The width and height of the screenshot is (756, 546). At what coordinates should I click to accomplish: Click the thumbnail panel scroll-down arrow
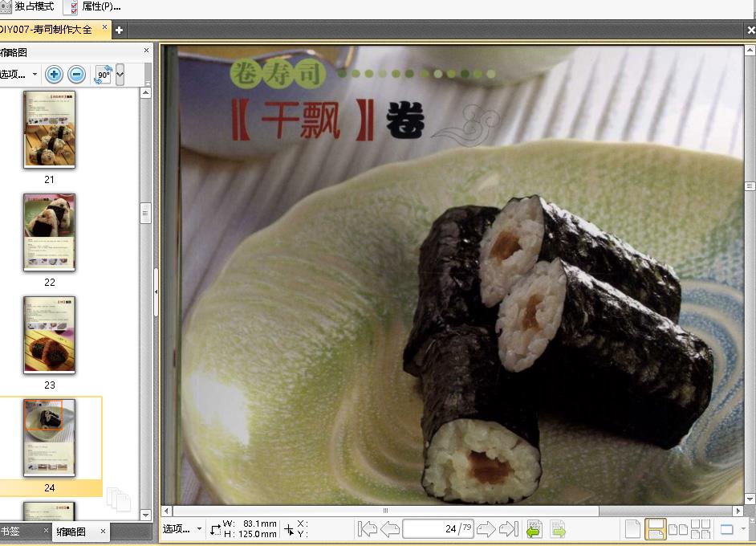tap(145, 515)
